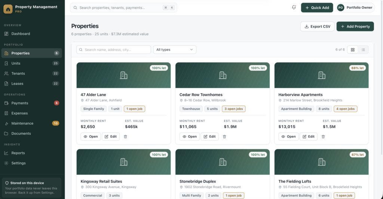The width and height of the screenshot is (383, 199).
Task: Open the All types dropdown
Action: coord(175,50)
